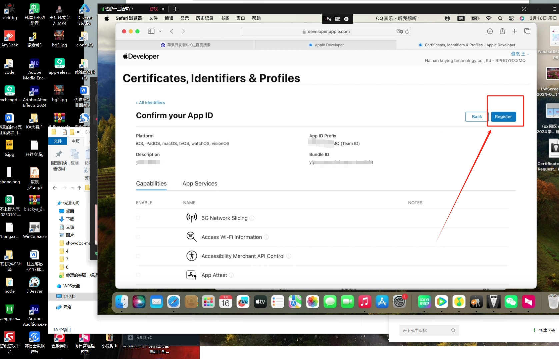Enable the 5G Network Slicing checkbox
559x359 pixels.
138,218
